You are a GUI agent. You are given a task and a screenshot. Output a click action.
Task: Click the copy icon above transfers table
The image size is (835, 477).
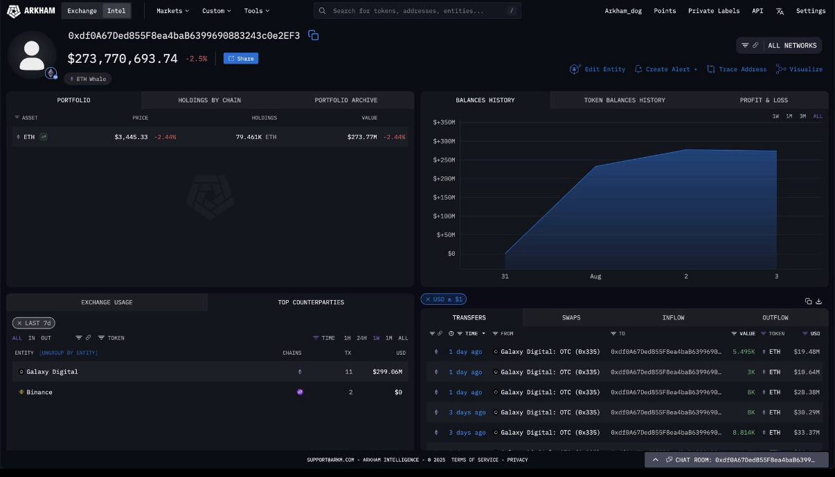click(808, 301)
